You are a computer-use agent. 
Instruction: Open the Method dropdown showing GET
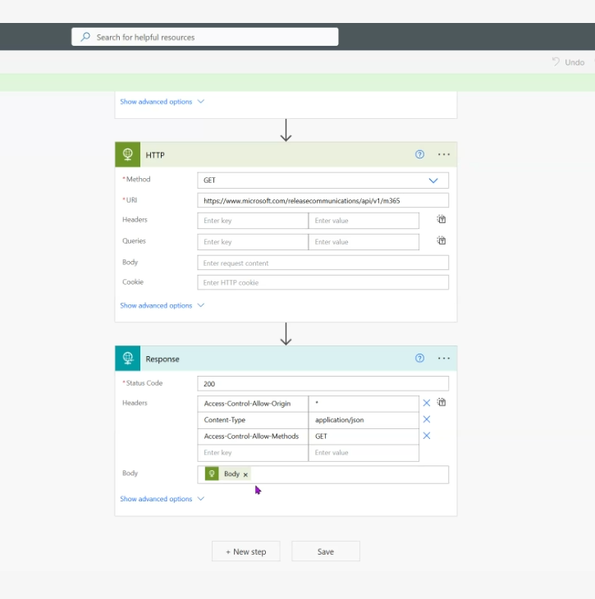coord(323,181)
